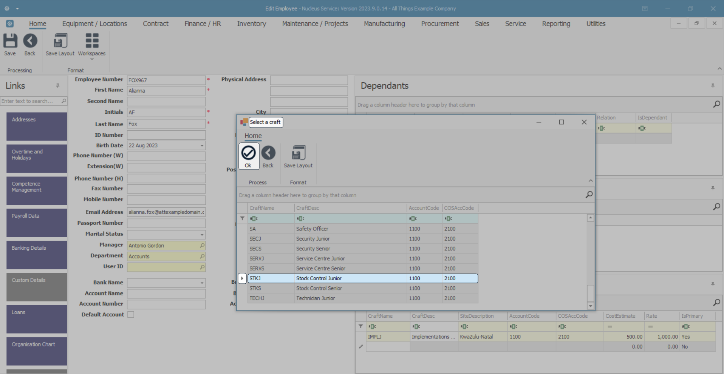The image size is (724, 374).
Task: Click the Manager field lookup magnifier
Action: point(202,246)
